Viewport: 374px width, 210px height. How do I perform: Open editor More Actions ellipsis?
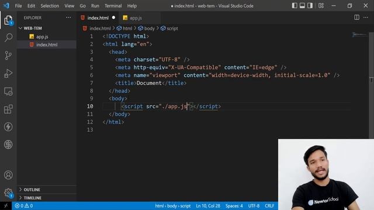(x=366, y=17)
